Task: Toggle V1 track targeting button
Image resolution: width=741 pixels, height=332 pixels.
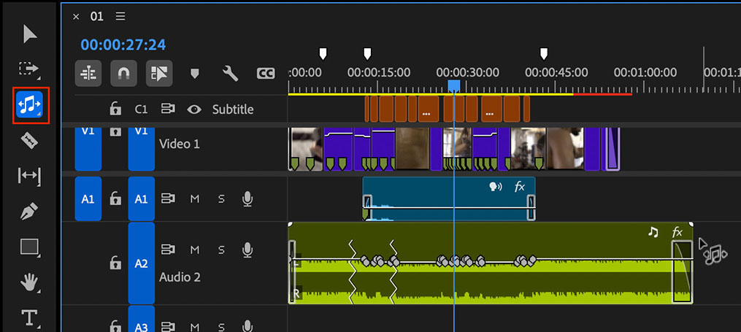Action: point(142,149)
